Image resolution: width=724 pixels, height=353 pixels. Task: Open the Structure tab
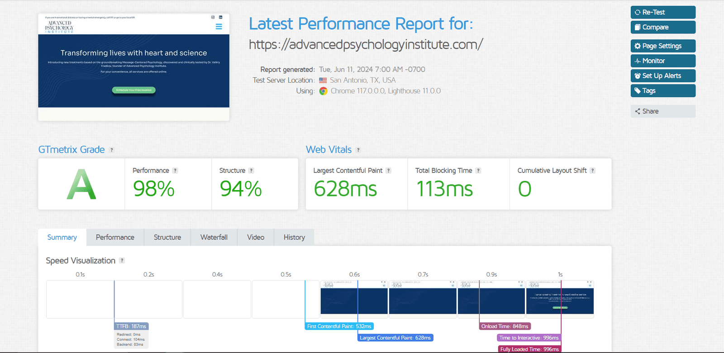pos(167,237)
